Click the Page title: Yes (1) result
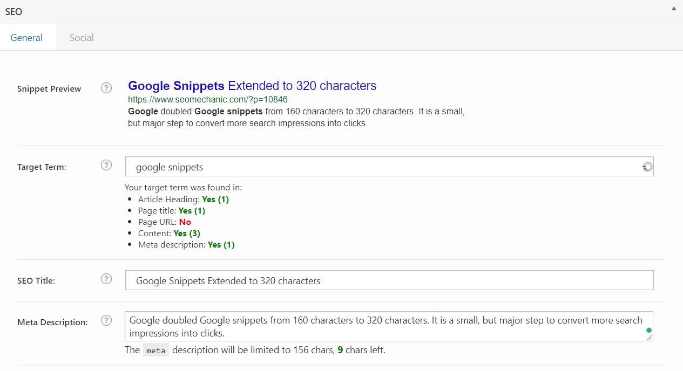 click(x=172, y=211)
